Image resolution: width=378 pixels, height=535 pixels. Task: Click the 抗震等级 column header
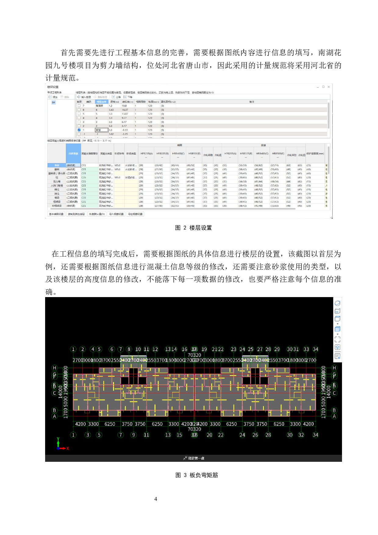click(x=73, y=154)
